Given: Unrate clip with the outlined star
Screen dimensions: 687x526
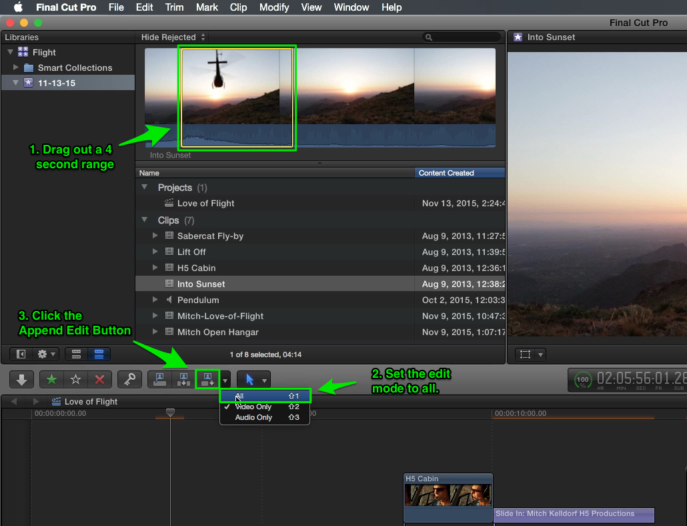Looking at the screenshot, I should click(x=76, y=380).
